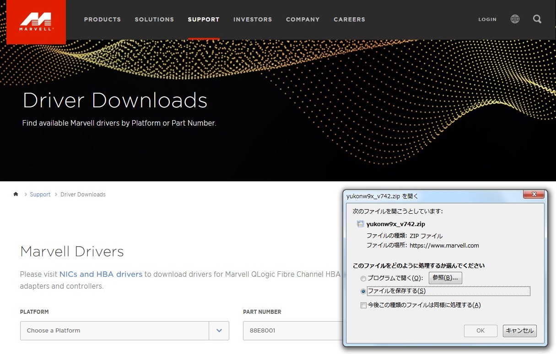
Task: Click the Platform dropdown chevron arrow
Action: pyautogui.click(x=219, y=331)
